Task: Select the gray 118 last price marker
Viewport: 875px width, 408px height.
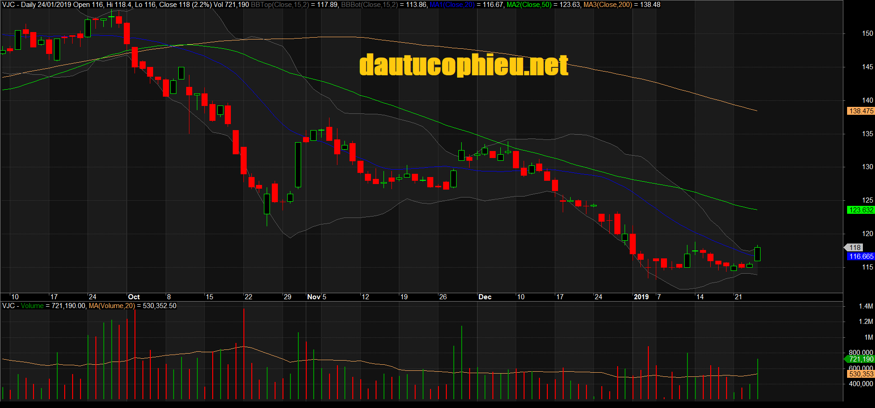Action: click(855, 248)
